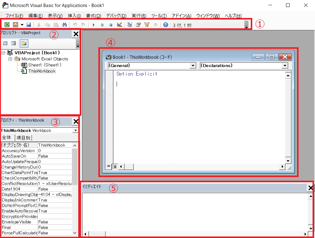This screenshot has height=238, width=315.
Task: Open Project Explorer from the toolbar icon
Action: pyautogui.click(x=130, y=25)
